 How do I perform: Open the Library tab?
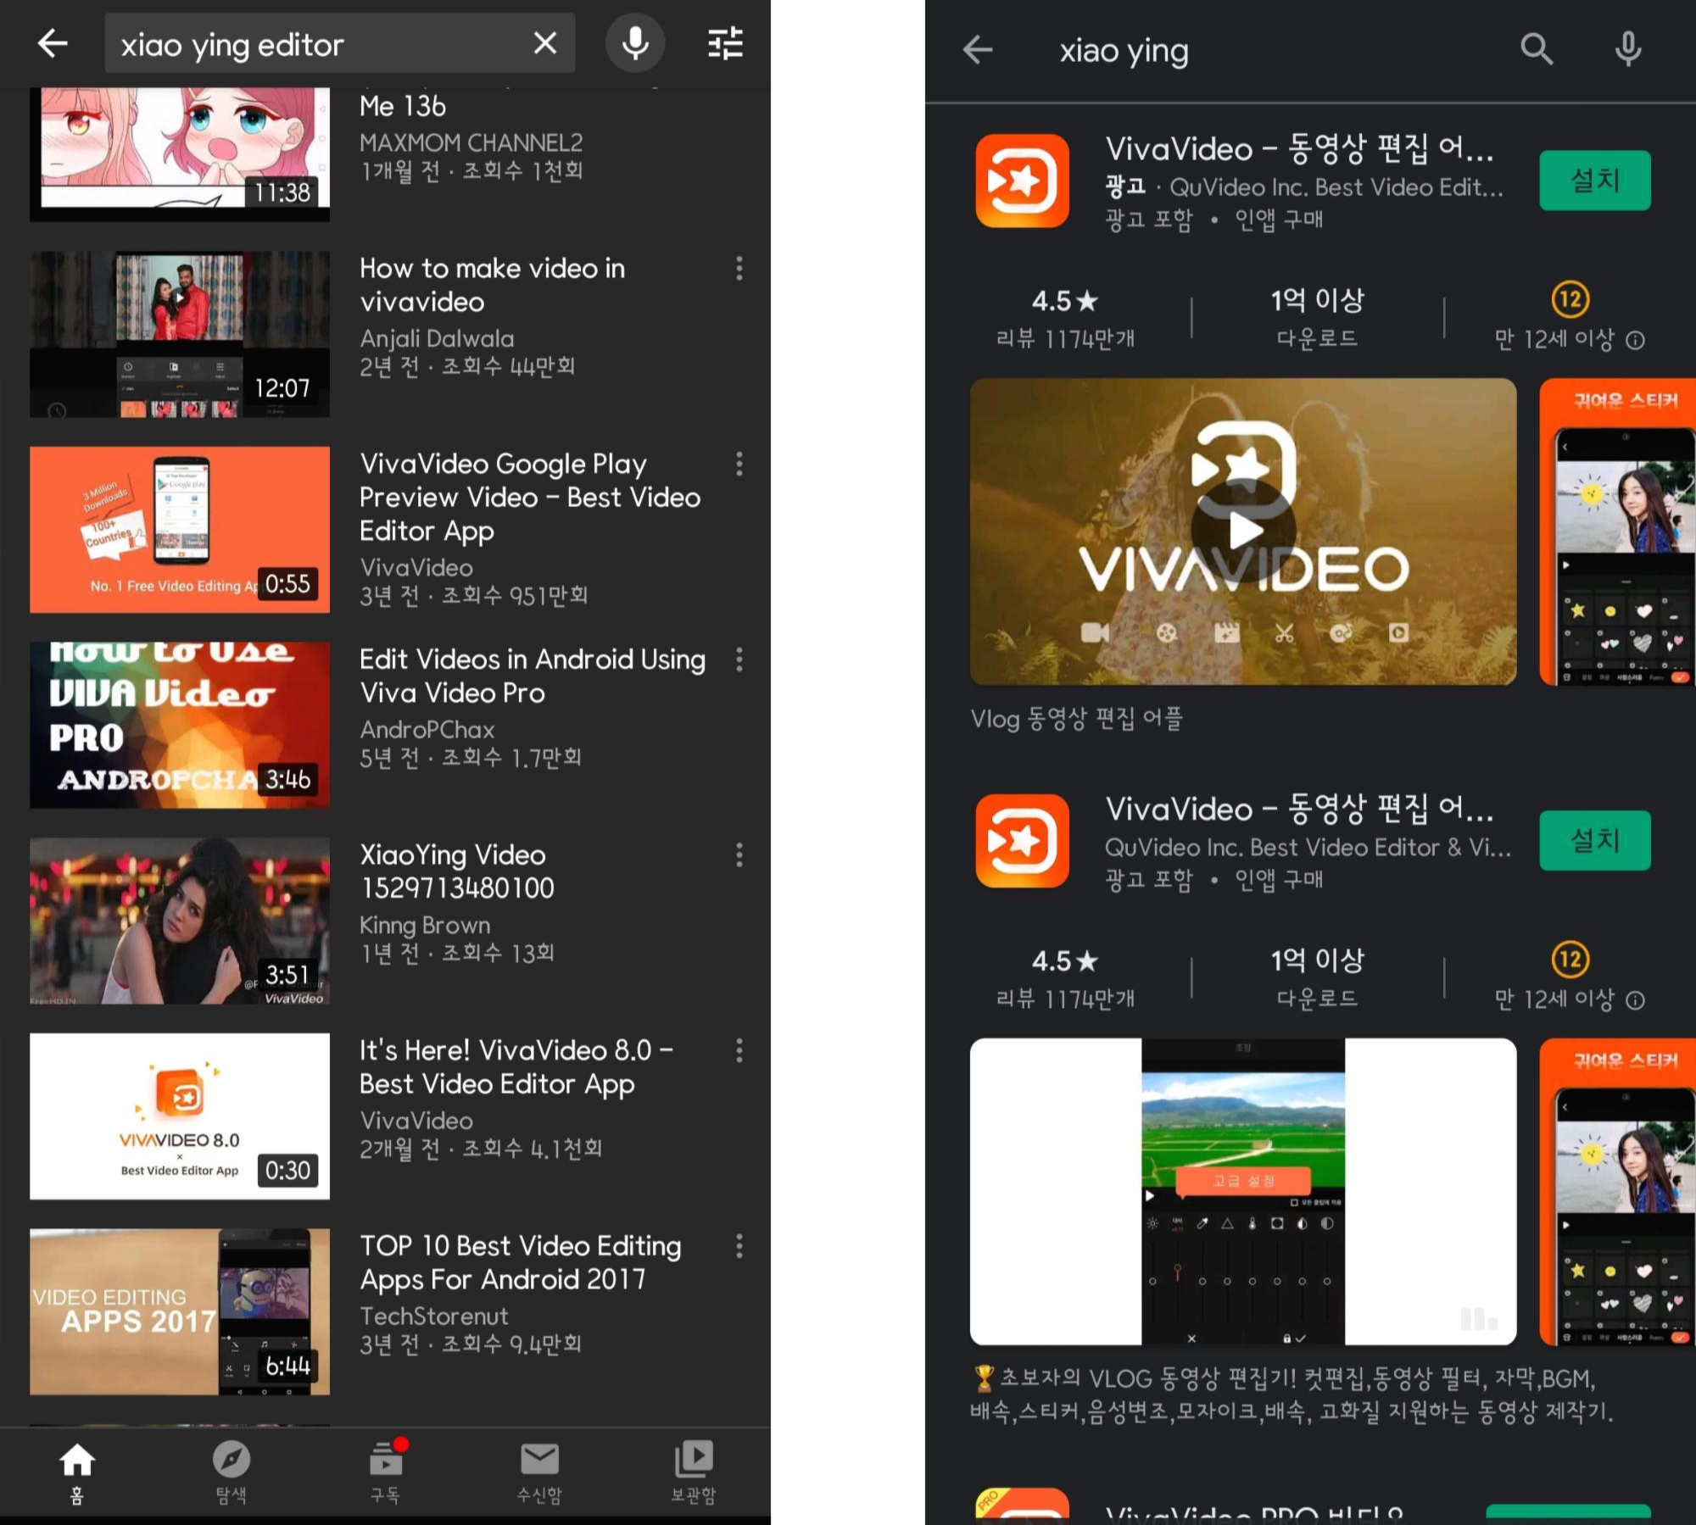(x=694, y=1472)
